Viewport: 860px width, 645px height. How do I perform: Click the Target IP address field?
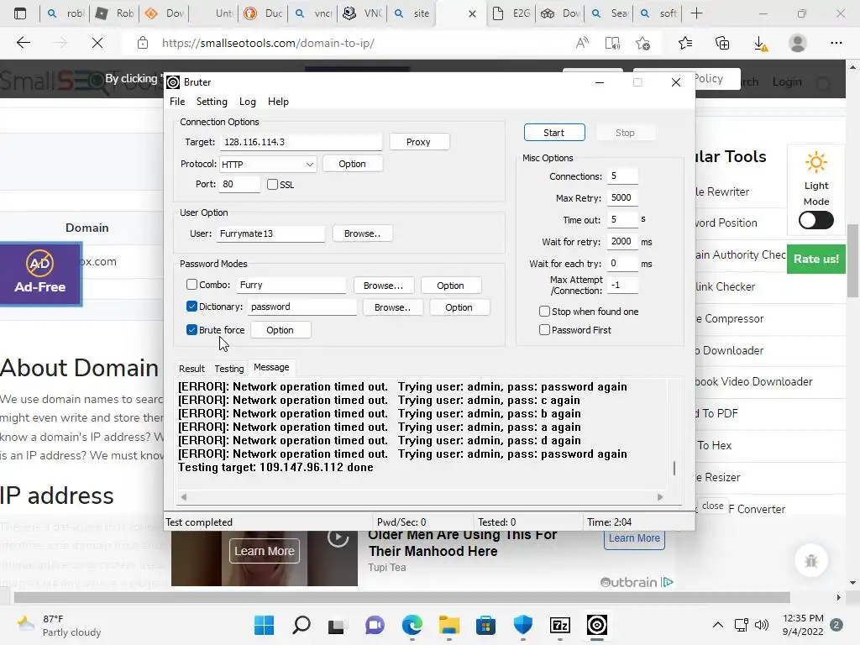point(301,142)
